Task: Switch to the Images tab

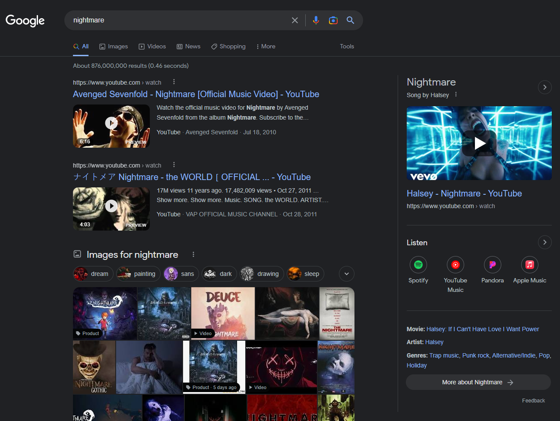Action: click(114, 46)
